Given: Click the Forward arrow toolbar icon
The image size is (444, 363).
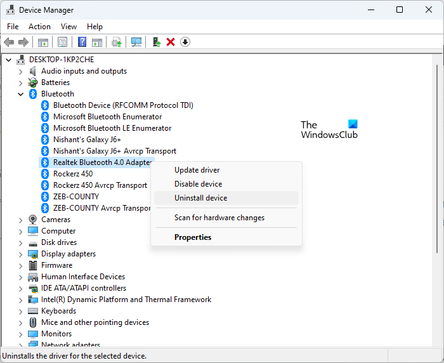Looking at the screenshot, I should pyautogui.click(x=23, y=43).
